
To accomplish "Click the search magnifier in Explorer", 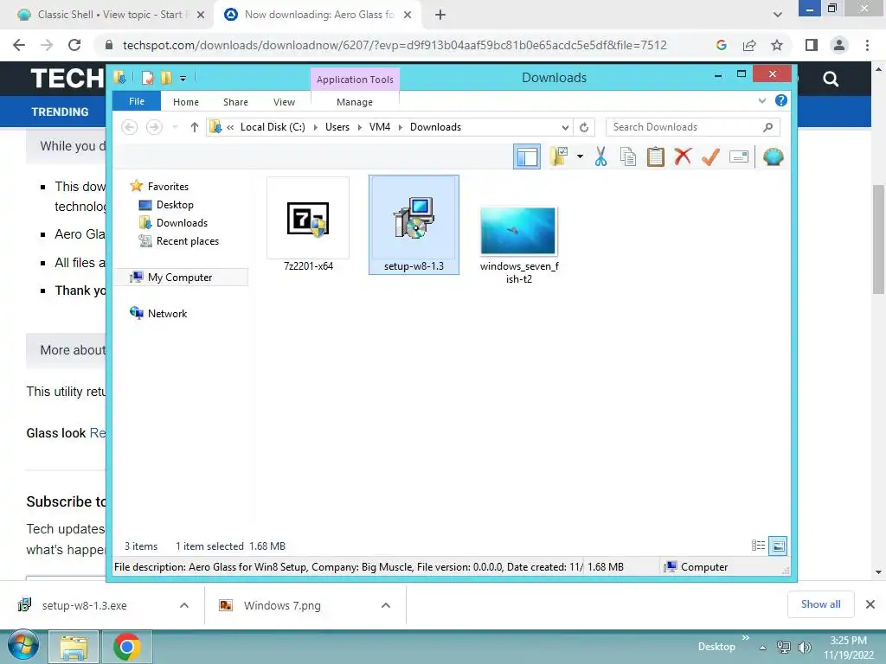I will [767, 127].
